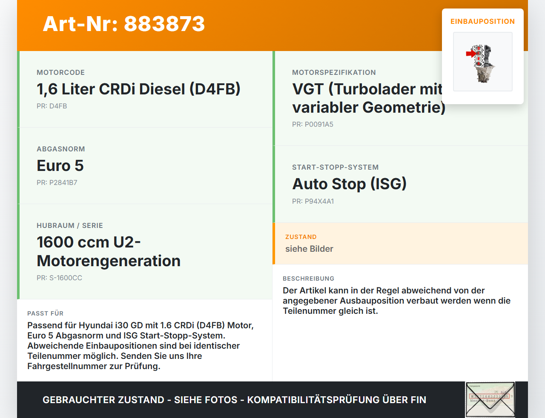The height and width of the screenshot is (418, 545).
Task: Click the Passt für compatibility paragraph
Action: coord(141,346)
